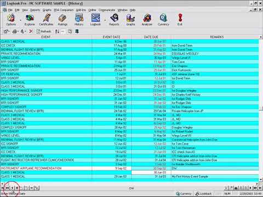Select the COMPLEX SIGNOFF row dated 28 Apr 02
263x197 pixels.
tap(129, 128)
